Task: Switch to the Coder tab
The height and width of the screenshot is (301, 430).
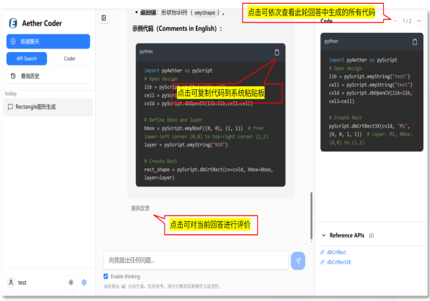Action: coord(69,59)
